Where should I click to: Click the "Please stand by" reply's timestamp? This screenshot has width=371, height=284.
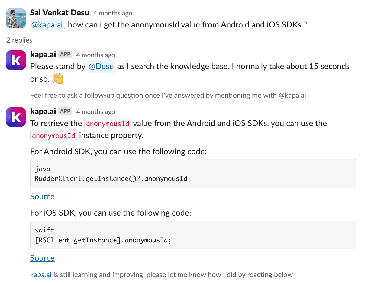pyautogui.click(x=95, y=55)
